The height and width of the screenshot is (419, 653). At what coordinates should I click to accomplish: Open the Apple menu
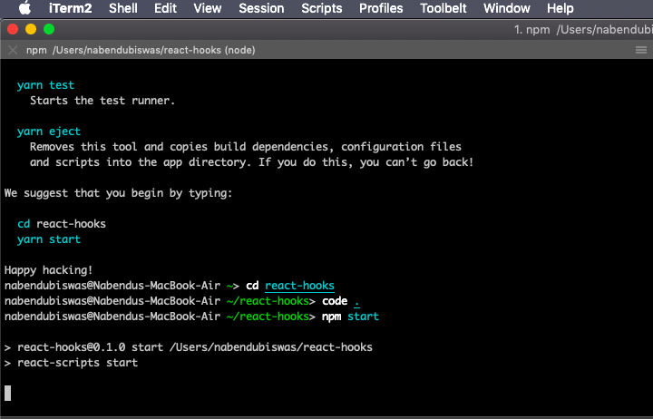pos(24,8)
